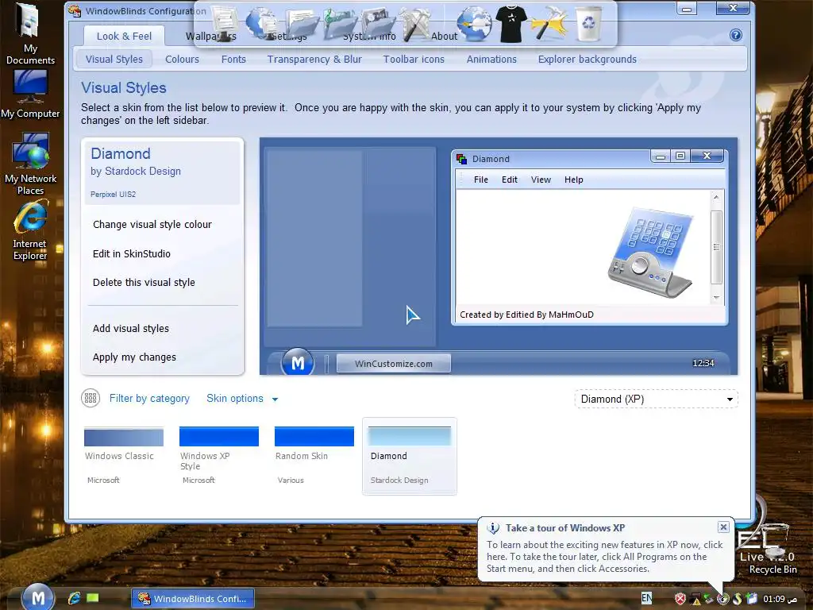Click File menu in Diamond preview
Viewport: 813px width, 610px height.
[480, 180]
